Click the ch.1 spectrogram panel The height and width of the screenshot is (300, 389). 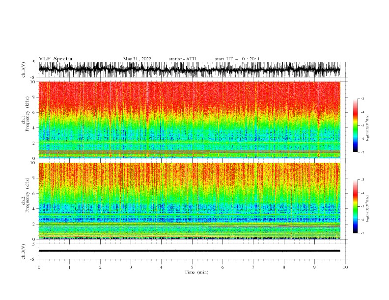(x=189, y=120)
